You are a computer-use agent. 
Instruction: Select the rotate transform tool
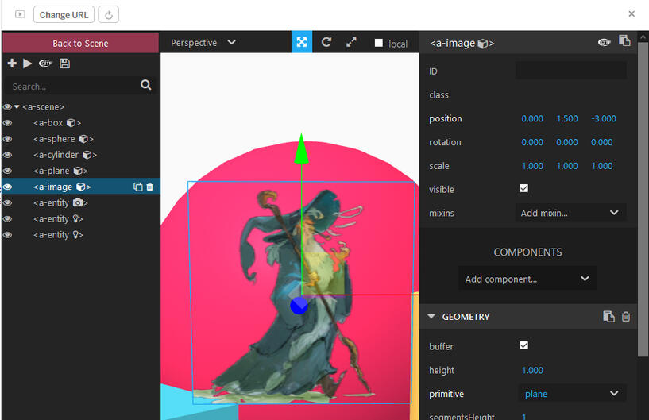326,43
